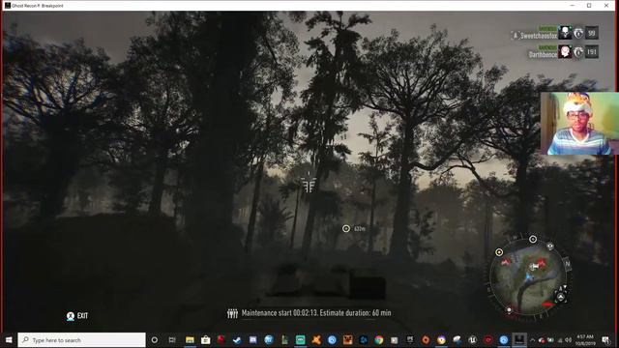Screen dimensions: 619x348
Task: Open Discord from the taskbar
Action: coord(252,339)
